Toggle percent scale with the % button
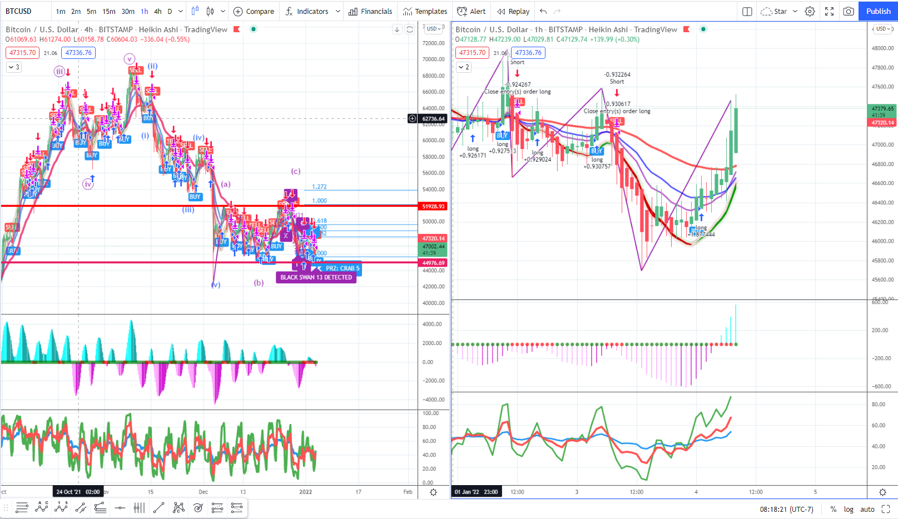 click(x=833, y=509)
